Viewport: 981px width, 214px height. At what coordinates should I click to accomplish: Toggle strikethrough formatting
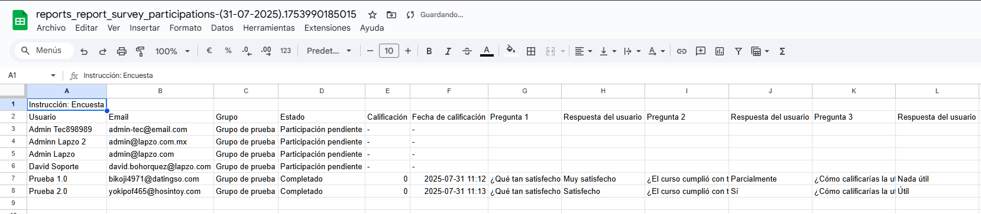(467, 51)
